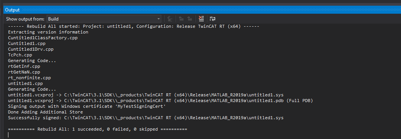Click the arrow of the Build combo box
The width and height of the screenshot is (401, 139).
pos(159,19)
